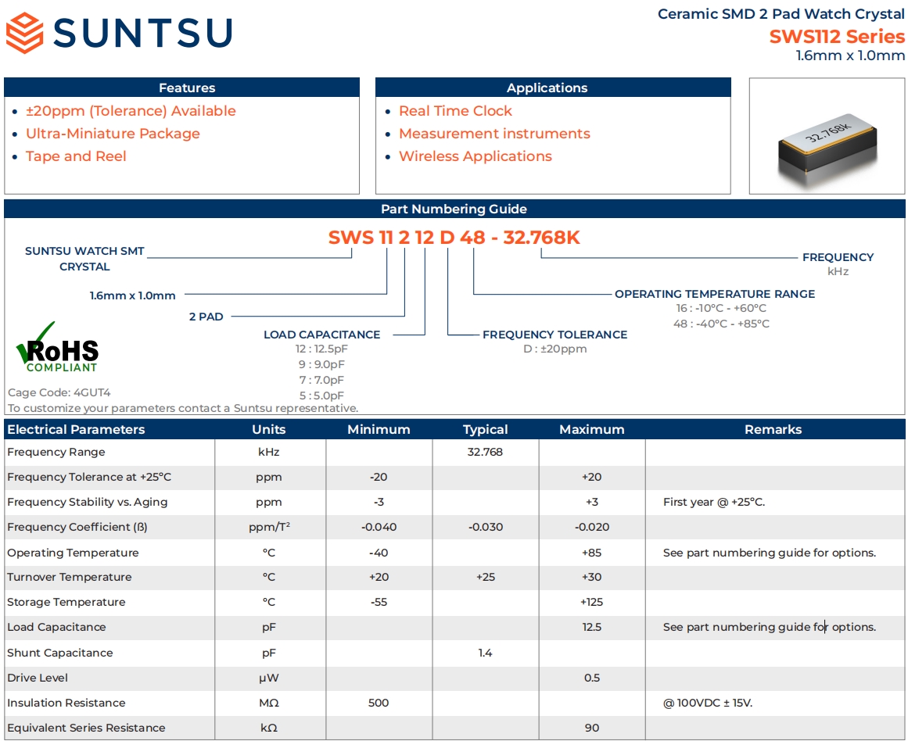Screen dimensions: 908x741
Task: Click the FREQUENCY TOLERANCE label
Action: point(554,335)
